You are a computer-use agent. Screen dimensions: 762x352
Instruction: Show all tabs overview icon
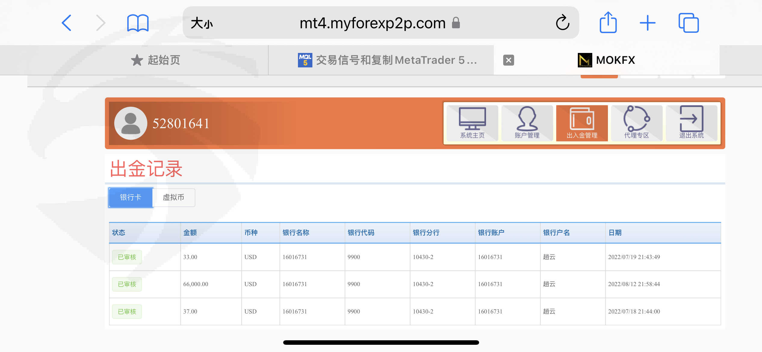pyautogui.click(x=689, y=23)
